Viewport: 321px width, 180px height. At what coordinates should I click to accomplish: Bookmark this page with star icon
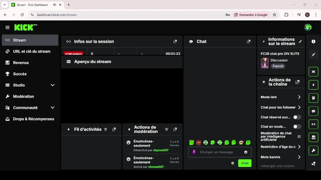tap(274, 15)
